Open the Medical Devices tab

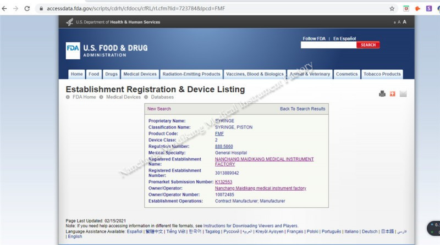[140, 74]
